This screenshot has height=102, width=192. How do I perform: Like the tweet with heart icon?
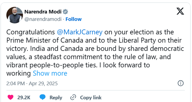click(x=11, y=97)
